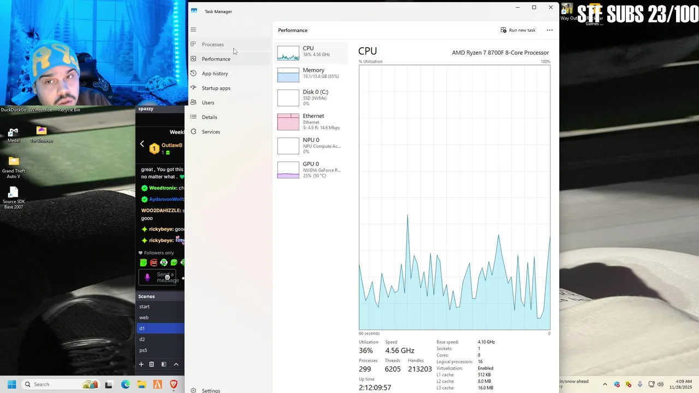This screenshot has height=393, width=699.
Task: Open App history in Task Manager
Action: click(229, 74)
